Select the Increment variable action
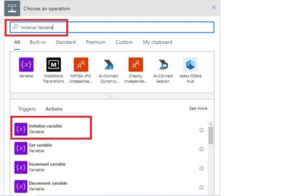Image resolution: width=295 pixels, height=196 pixels. point(109,167)
